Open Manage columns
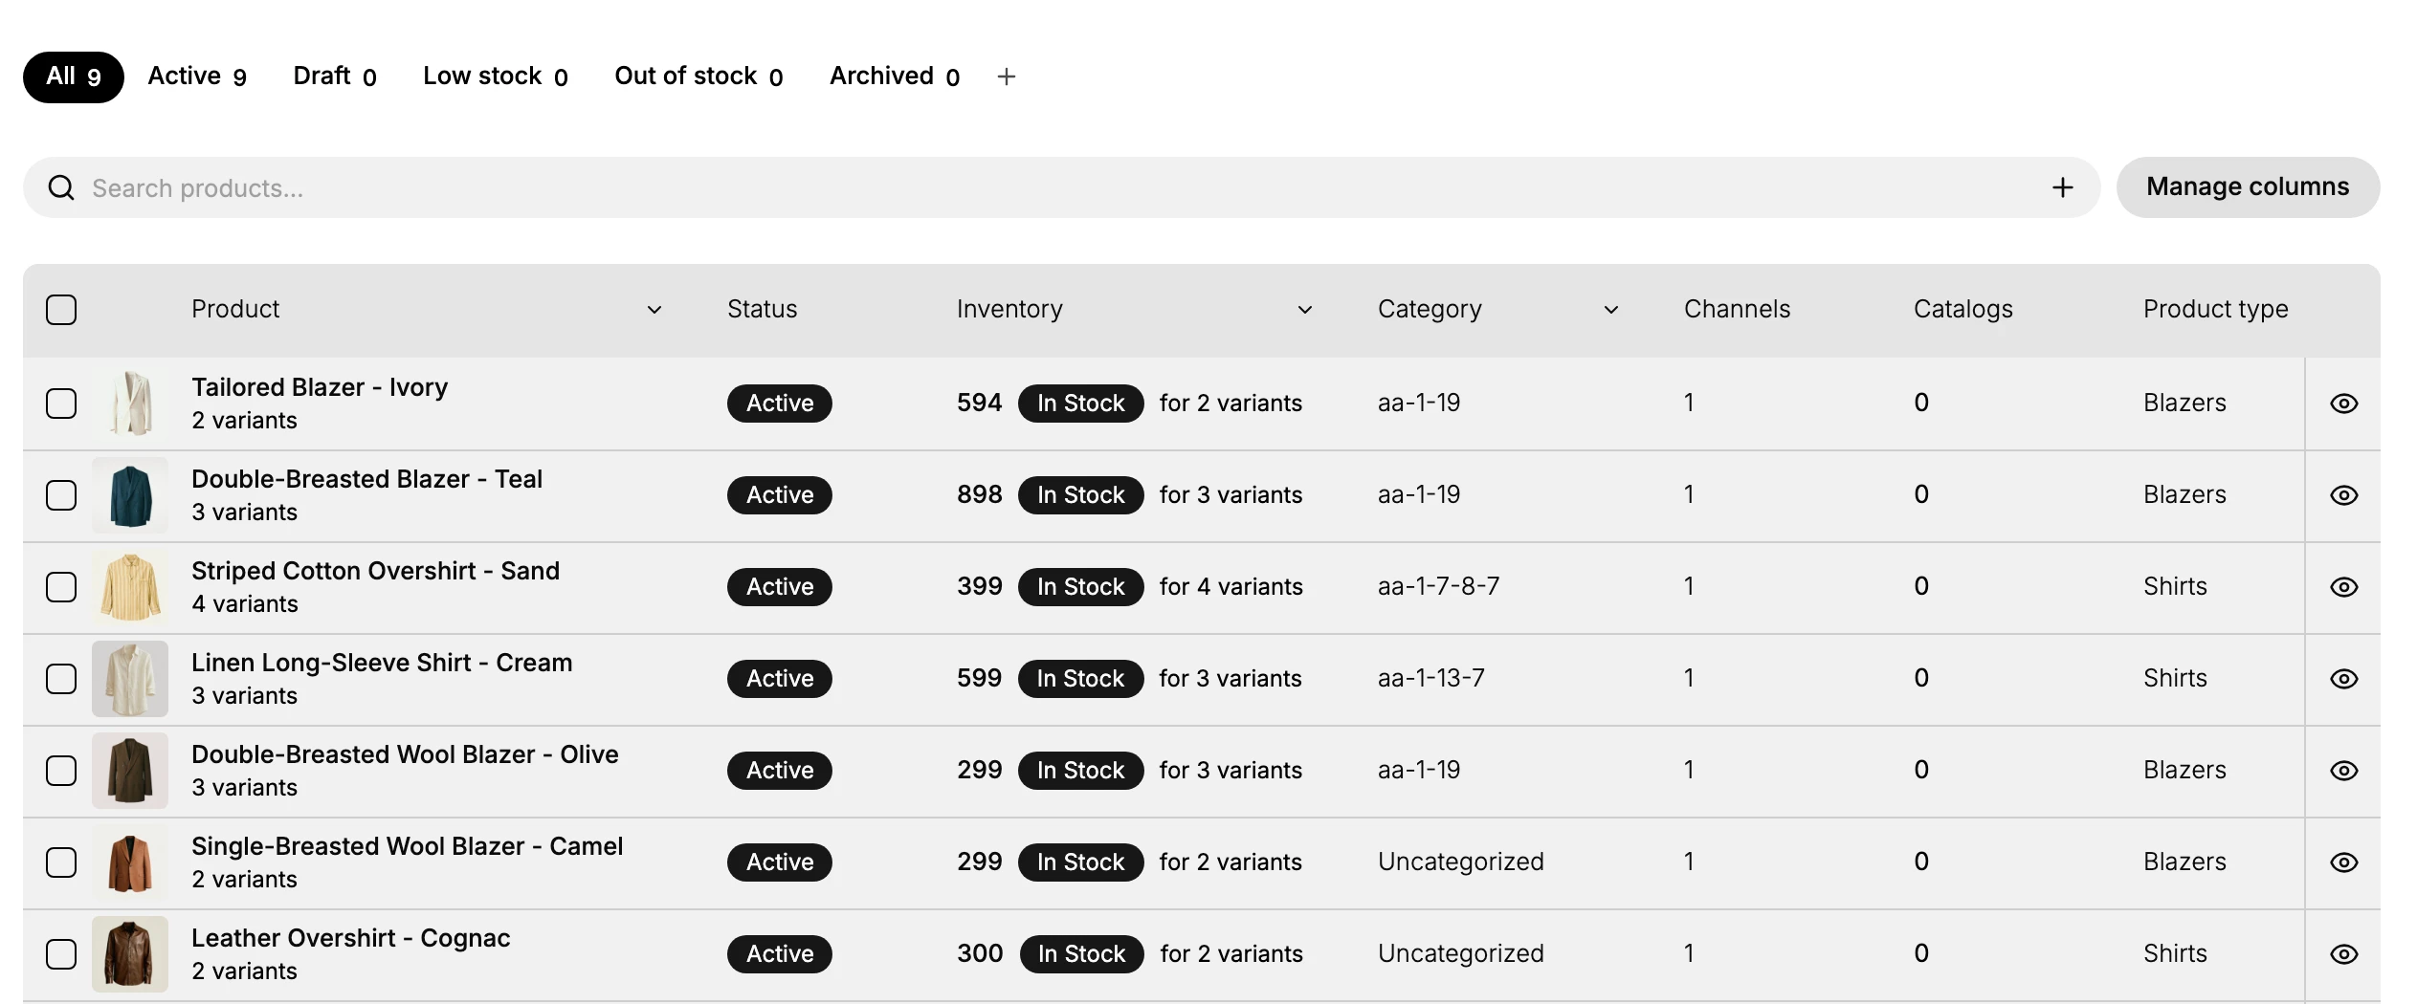2417x1004 pixels. (x=2248, y=187)
